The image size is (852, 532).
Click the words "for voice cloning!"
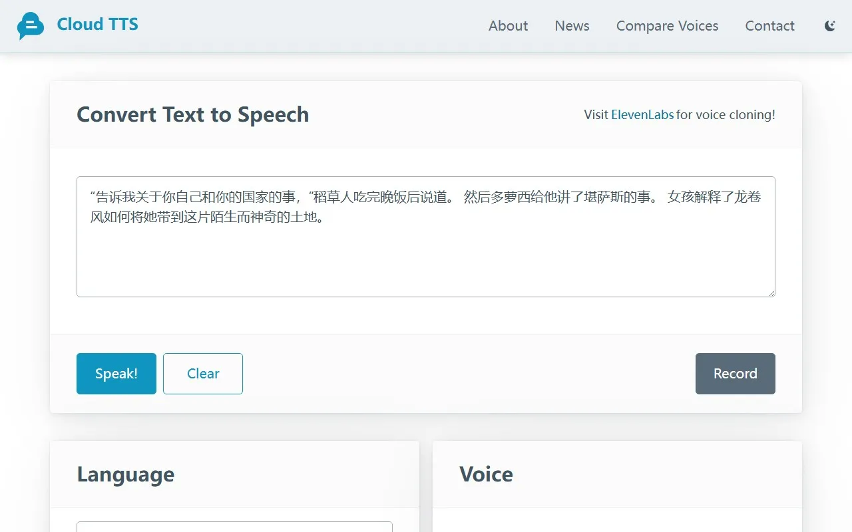tap(726, 114)
